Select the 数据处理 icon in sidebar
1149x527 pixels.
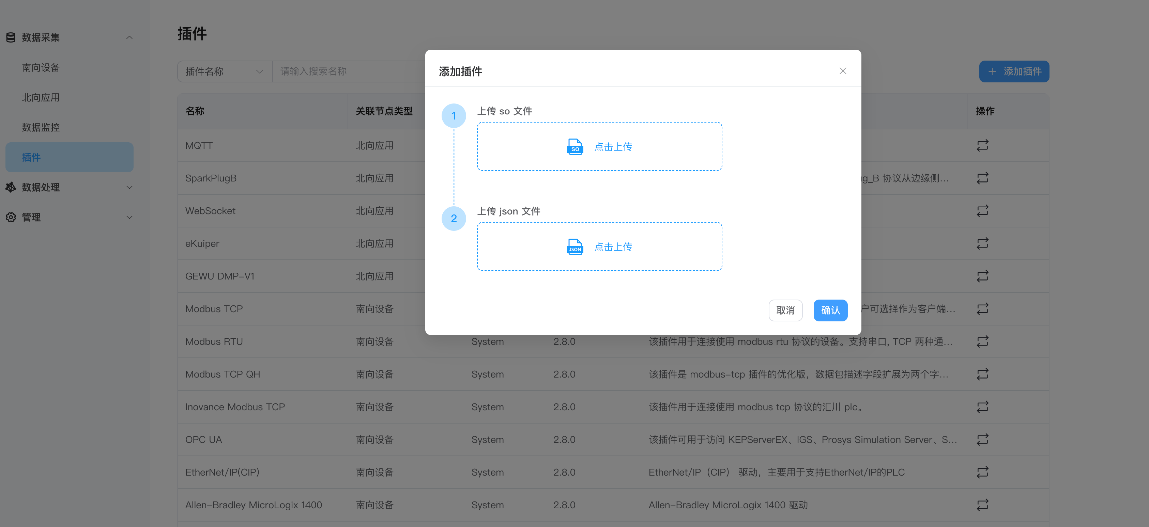pyautogui.click(x=11, y=187)
